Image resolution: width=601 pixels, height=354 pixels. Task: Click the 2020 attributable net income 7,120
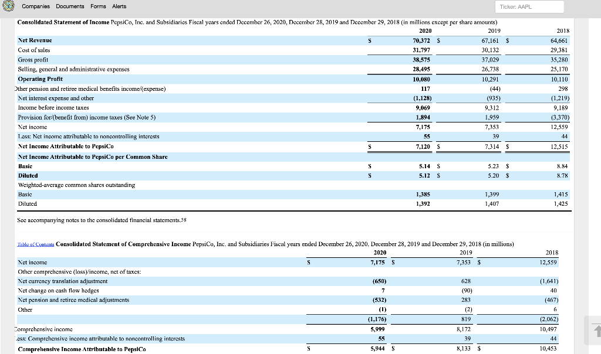[x=423, y=147]
